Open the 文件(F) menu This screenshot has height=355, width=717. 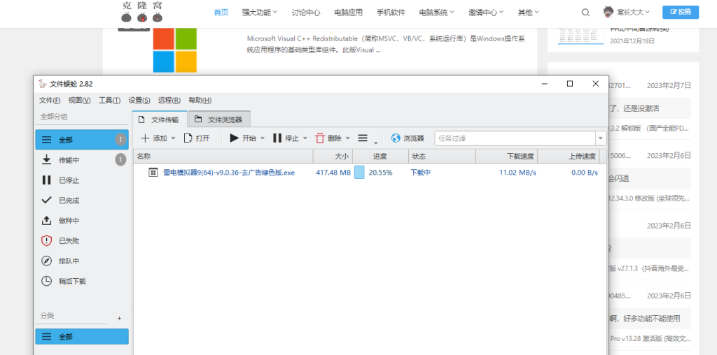pyautogui.click(x=50, y=101)
